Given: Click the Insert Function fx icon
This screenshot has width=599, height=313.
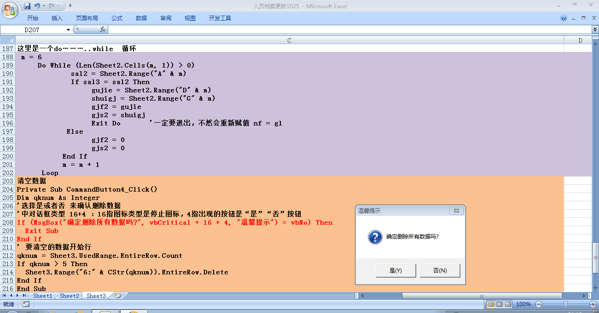Looking at the screenshot, I should tap(103, 29).
